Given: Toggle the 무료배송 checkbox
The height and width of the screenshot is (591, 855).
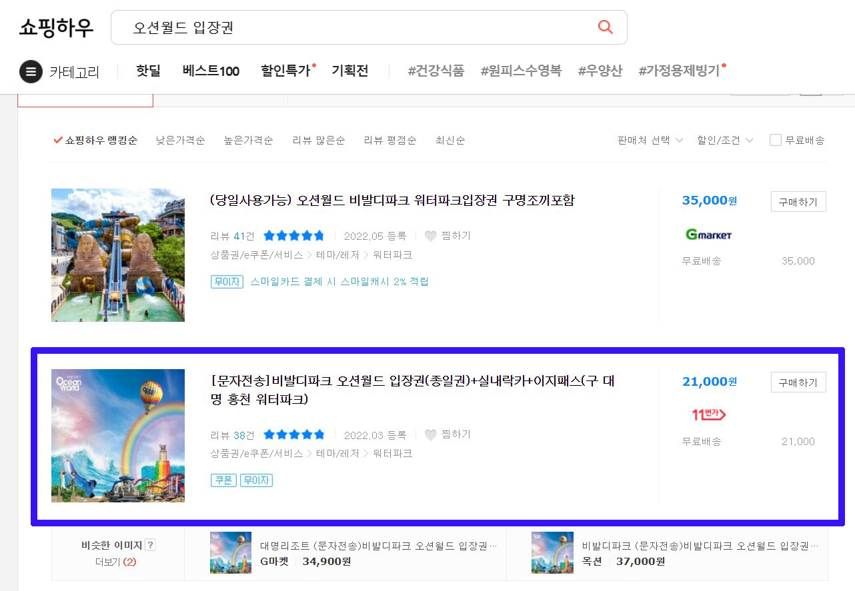Looking at the screenshot, I should tap(775, 140).
